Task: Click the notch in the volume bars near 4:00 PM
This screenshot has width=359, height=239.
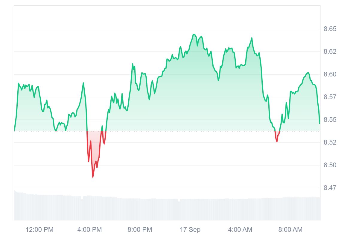Action: point(82,199)
